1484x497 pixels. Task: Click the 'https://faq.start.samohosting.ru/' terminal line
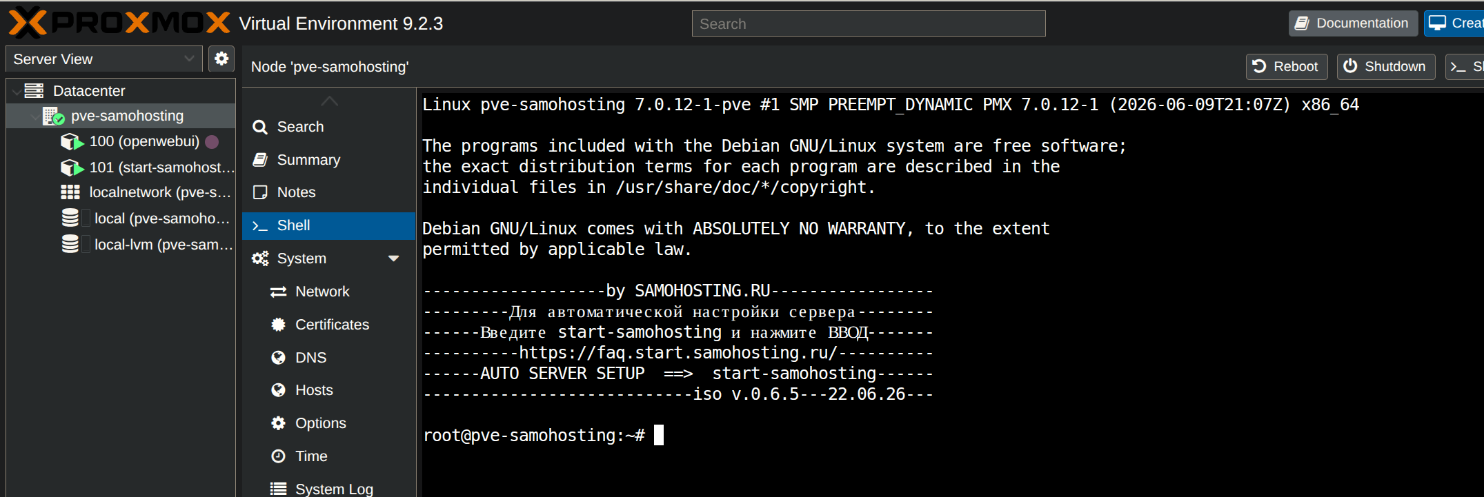(677, 353)
